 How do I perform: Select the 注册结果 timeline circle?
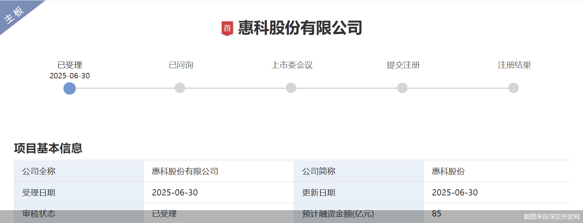click(x=513, y=88)
